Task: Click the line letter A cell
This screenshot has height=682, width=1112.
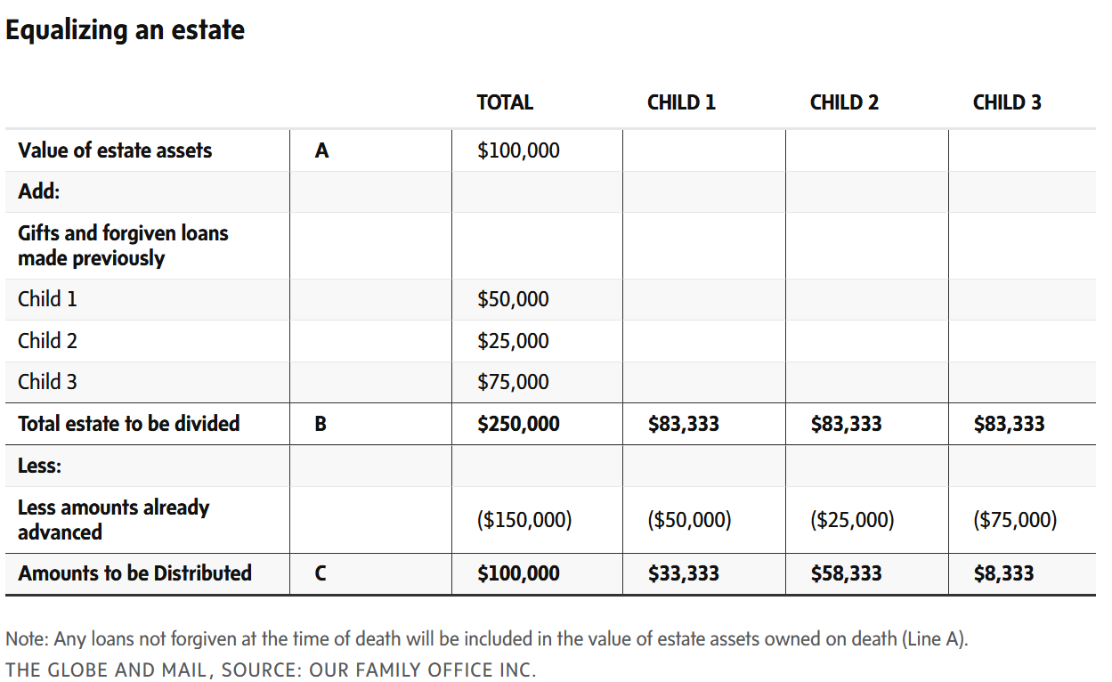Action: click(x=321, y=151)
